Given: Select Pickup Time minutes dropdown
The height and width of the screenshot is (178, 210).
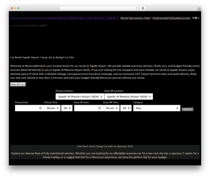Looking at the screenshot, I should tap(67, 108).
